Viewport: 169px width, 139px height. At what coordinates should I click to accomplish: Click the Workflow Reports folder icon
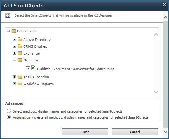(x=20, y=84)
